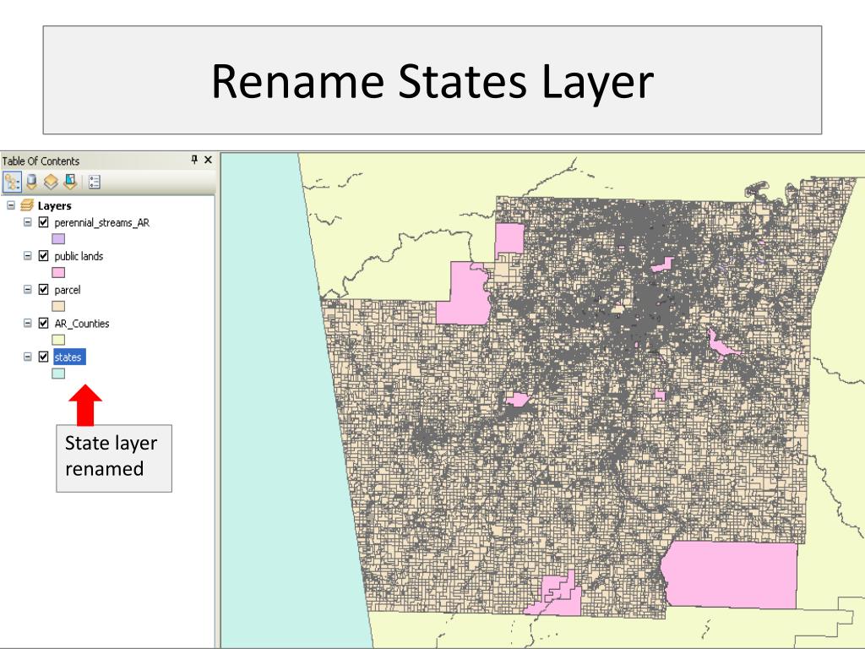The width and height of the screenshot is (865, 649).
Task: Select the AR_Counties layer name
Action: point(82,324)
